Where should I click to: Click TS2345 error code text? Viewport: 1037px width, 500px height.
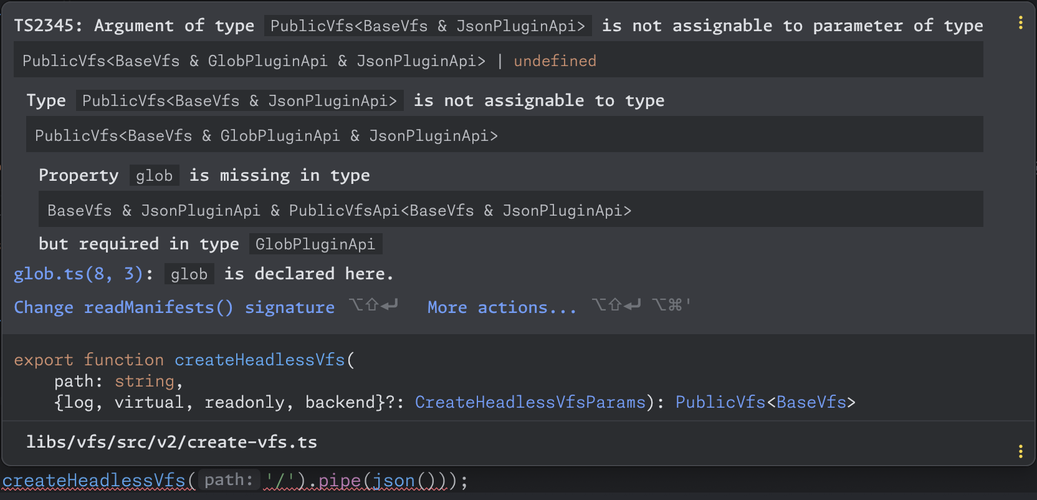pyautogui.click(x=43, y=26)
